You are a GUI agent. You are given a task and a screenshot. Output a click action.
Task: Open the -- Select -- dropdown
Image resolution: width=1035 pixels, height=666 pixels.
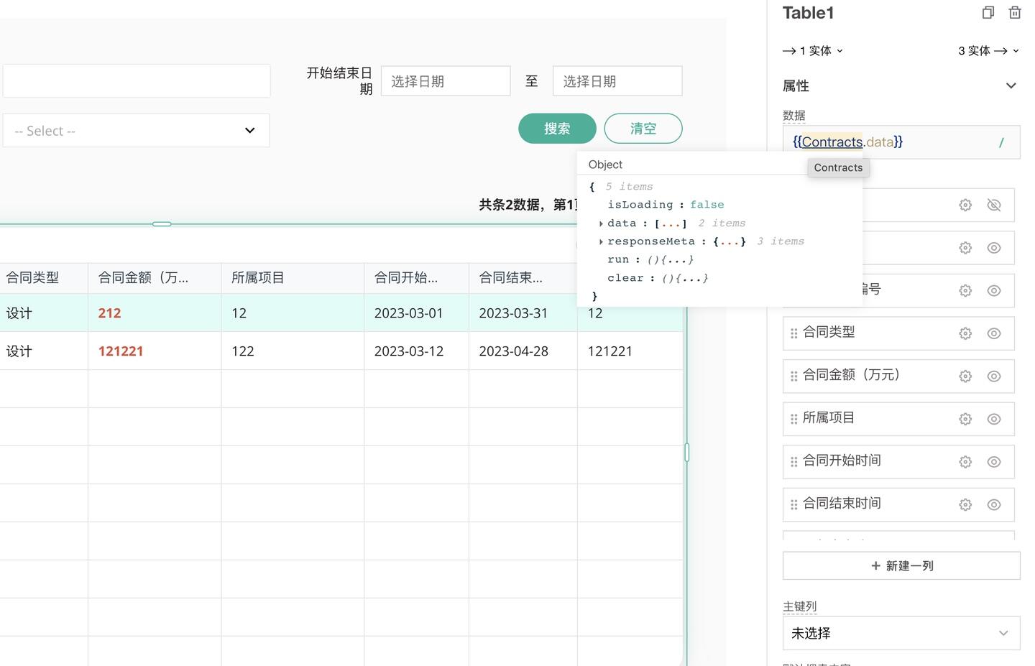click(x=136, y=131)
